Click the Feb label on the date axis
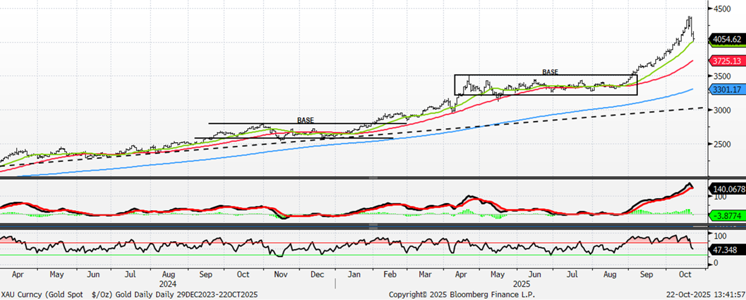The image size is (746, 300). pyautogui.click(x=391, y=274)
